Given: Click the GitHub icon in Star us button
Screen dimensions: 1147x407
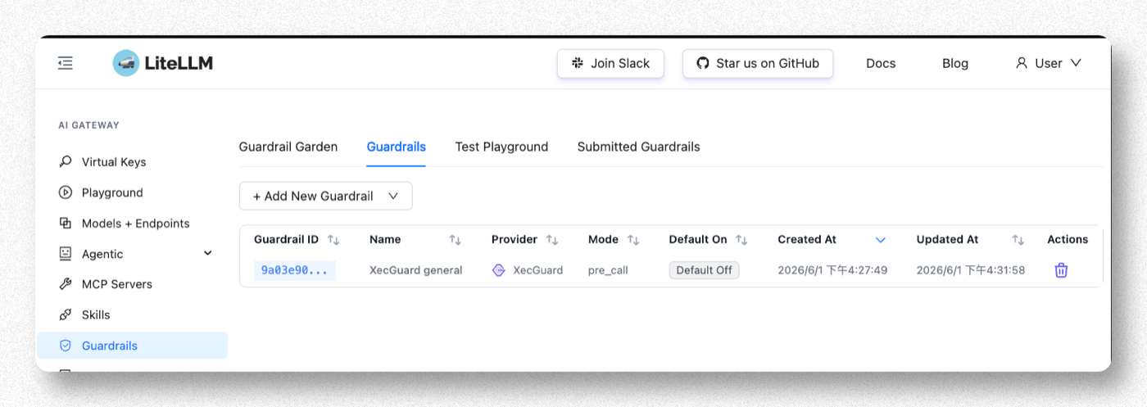Looking at the screenshot, I should [703, 63].
